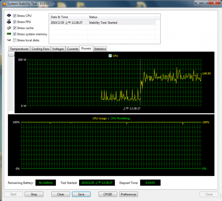Click the CPU Throttling legend label
This screenshot has width=222, height=201.
120,119
